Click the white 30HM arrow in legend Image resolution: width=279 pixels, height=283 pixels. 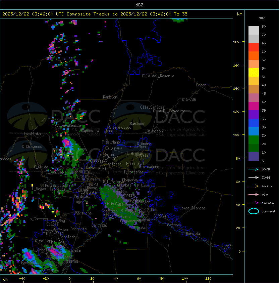pyautogui.click(x=254, y=177)
